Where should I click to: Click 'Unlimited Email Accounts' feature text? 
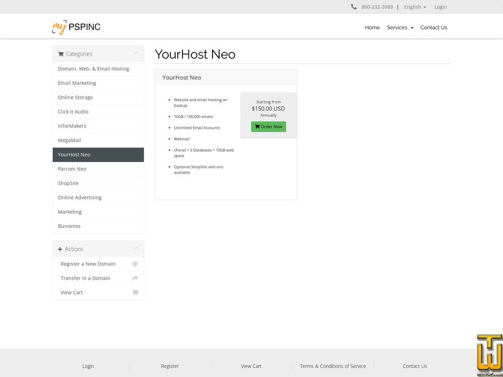[x=197, y=127]
